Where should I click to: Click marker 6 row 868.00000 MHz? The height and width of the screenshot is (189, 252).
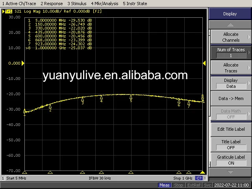[x=60, y=40]
